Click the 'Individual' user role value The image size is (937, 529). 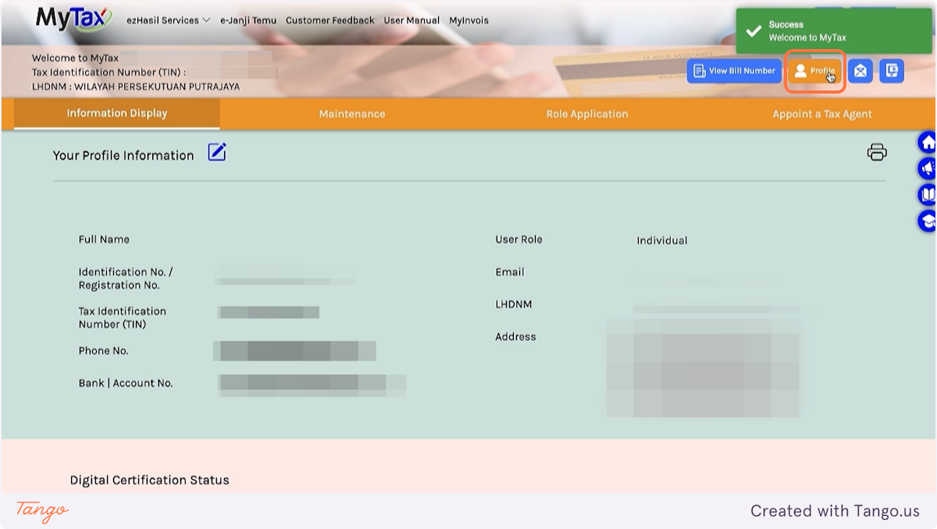pos(662,240)
